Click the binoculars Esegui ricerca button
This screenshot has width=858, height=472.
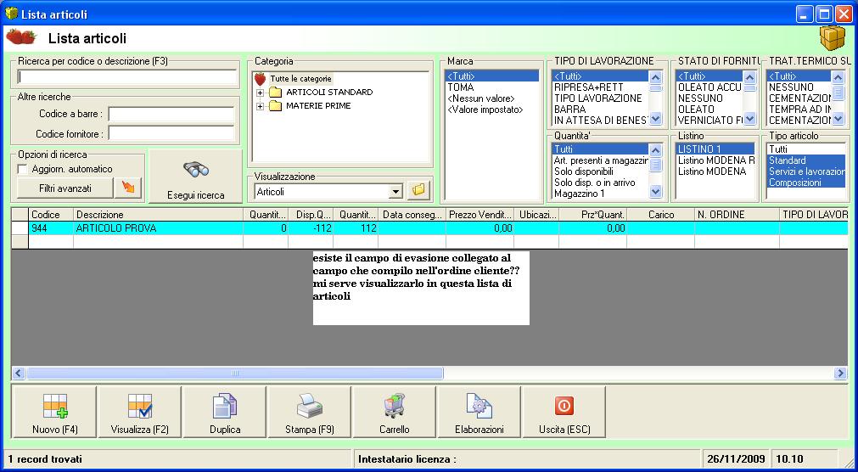[x=195, y=177]
